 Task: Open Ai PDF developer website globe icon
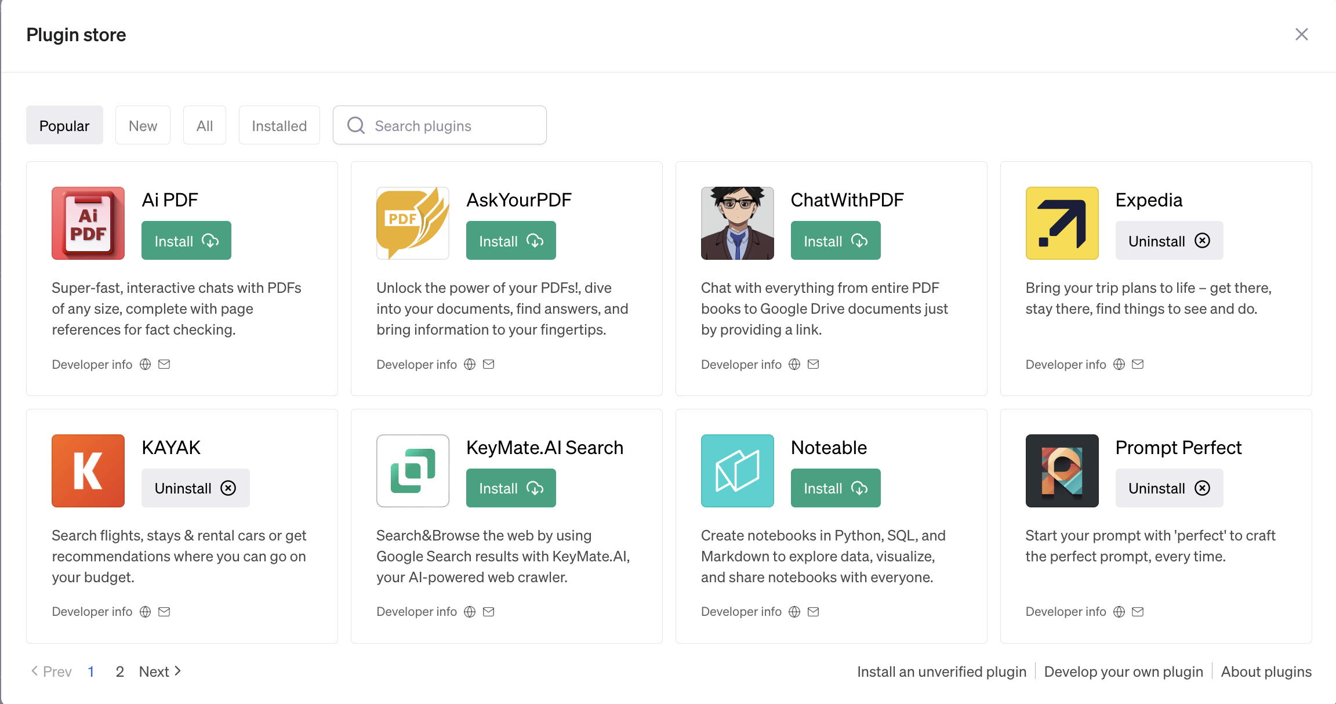146,364
